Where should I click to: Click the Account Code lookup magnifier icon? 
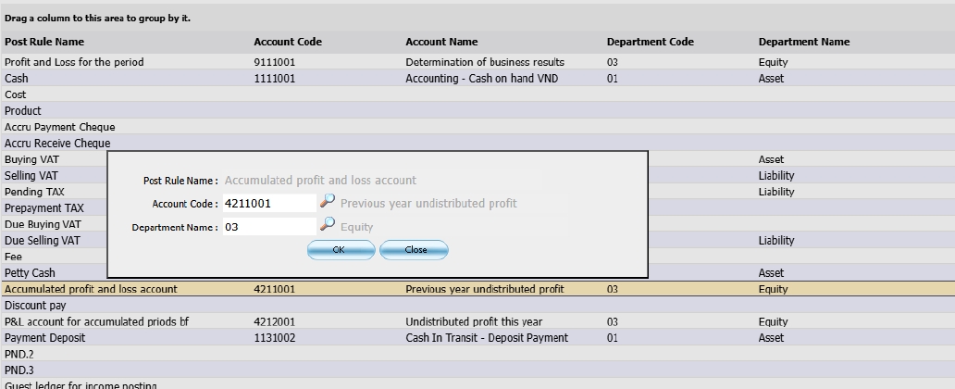[x=327, y=202]
